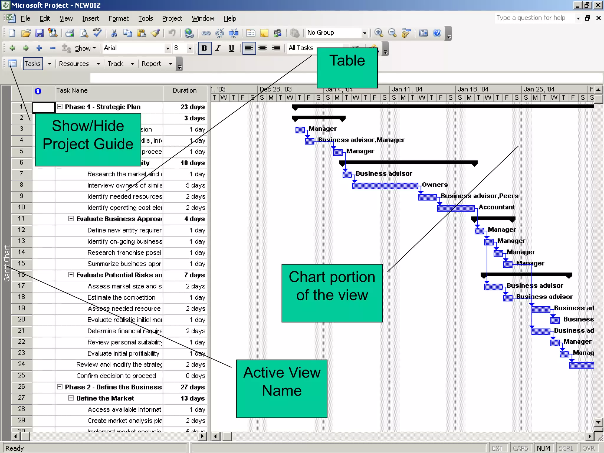Screen dimensions: 604x453
Task: Click the Report Project Guide button
Action: point(151,64)
